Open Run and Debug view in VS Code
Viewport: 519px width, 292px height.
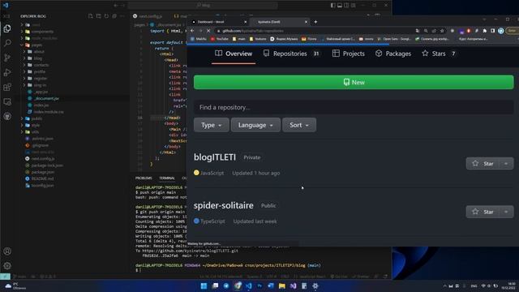pos(7,72)
